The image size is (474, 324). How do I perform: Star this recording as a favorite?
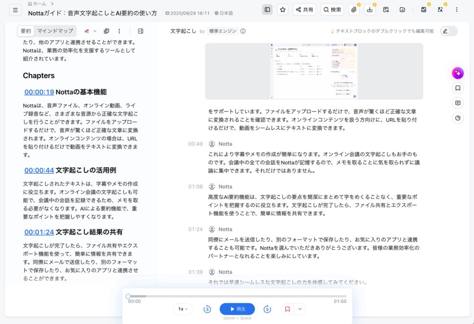(x=283, y=9)
